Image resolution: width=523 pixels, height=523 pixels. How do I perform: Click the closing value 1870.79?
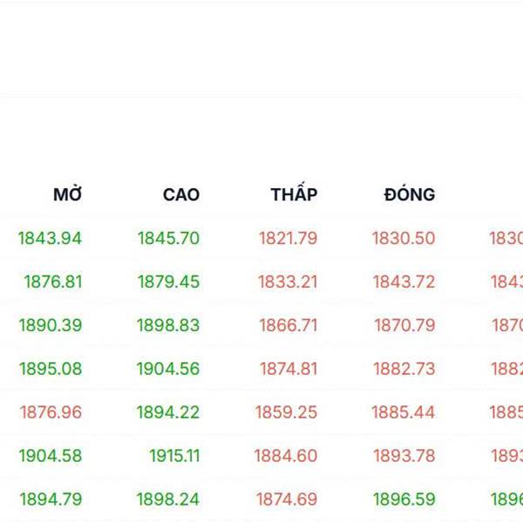coord(404,325)
